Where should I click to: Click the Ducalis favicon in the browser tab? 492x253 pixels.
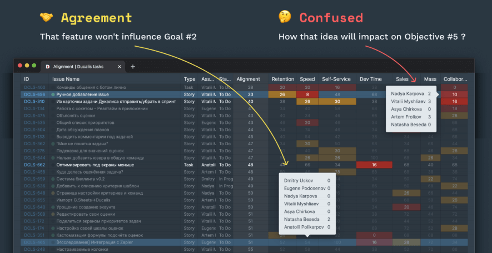point(48,66)
